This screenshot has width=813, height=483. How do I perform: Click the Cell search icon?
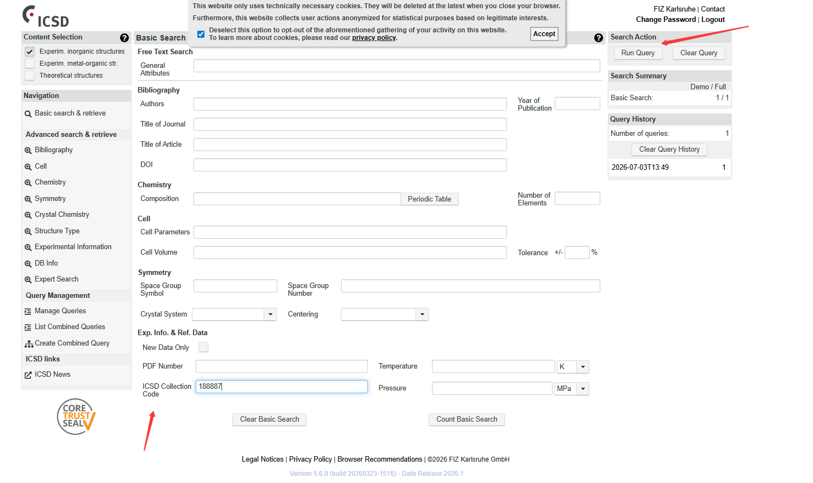[x=28, y=167]
